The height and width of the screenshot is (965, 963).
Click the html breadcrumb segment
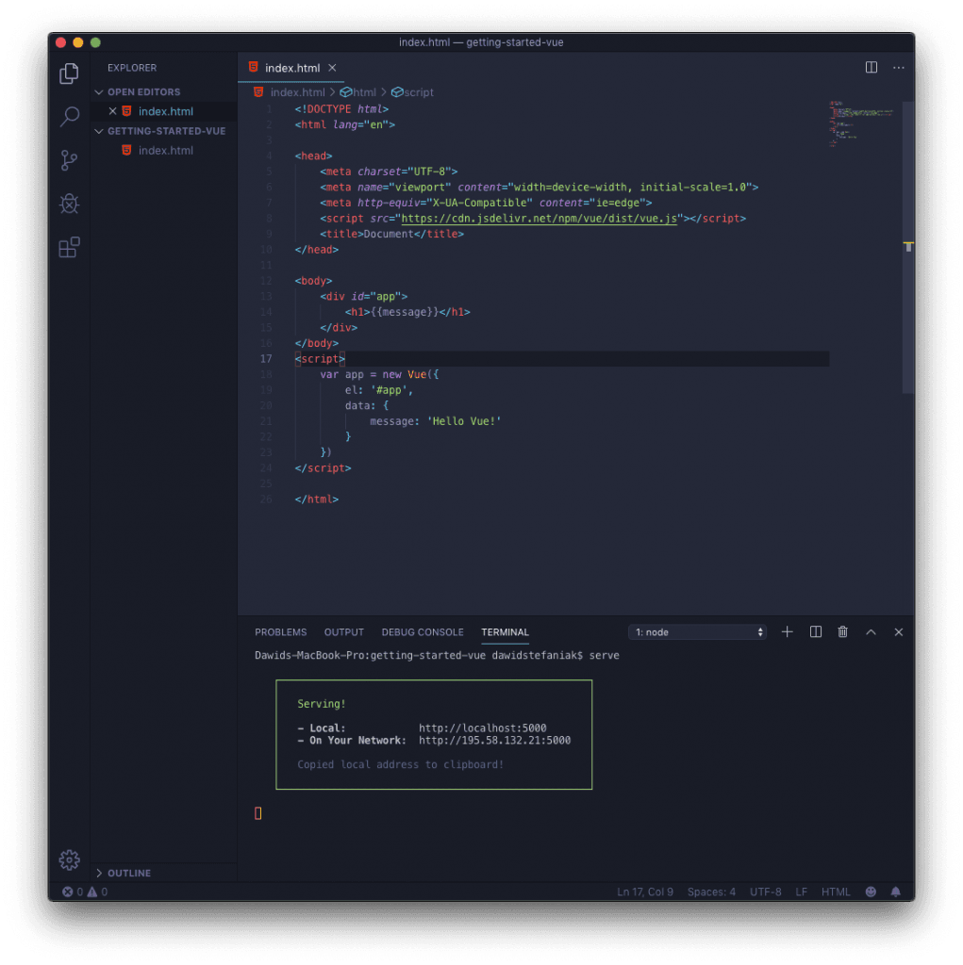point(364,92)
